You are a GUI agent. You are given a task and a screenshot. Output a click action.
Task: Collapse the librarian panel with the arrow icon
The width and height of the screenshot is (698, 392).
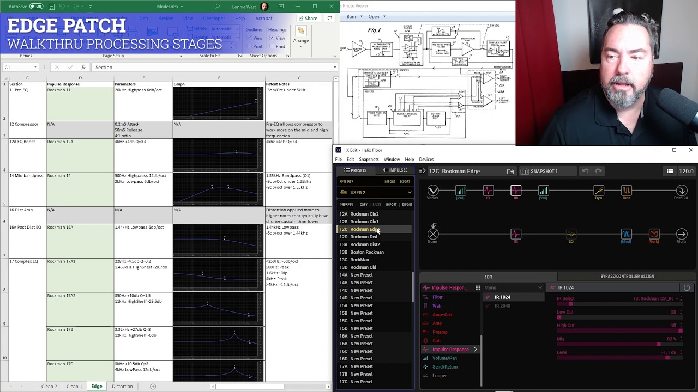tap(422, 171)
